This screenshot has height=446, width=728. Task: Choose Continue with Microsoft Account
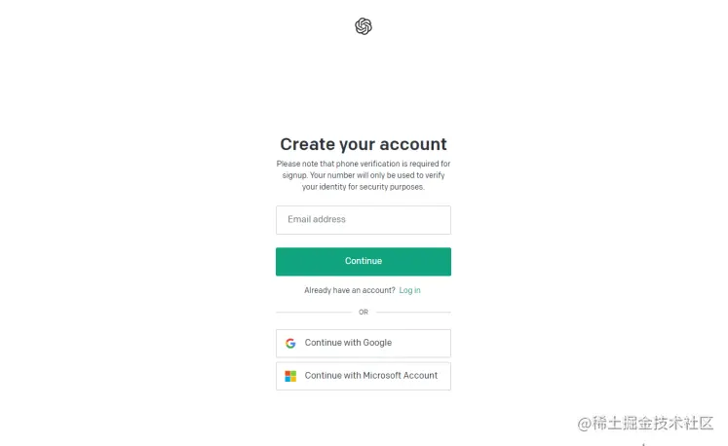pos(363,376)
